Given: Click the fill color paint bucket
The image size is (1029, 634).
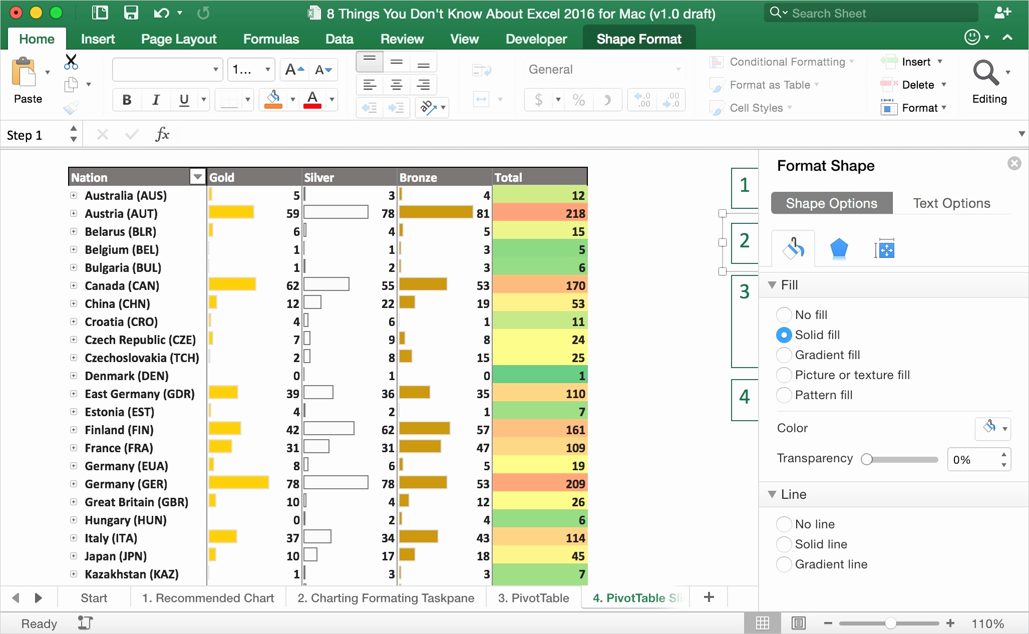Looking at the screenshot, I should (x=273, y=99).
